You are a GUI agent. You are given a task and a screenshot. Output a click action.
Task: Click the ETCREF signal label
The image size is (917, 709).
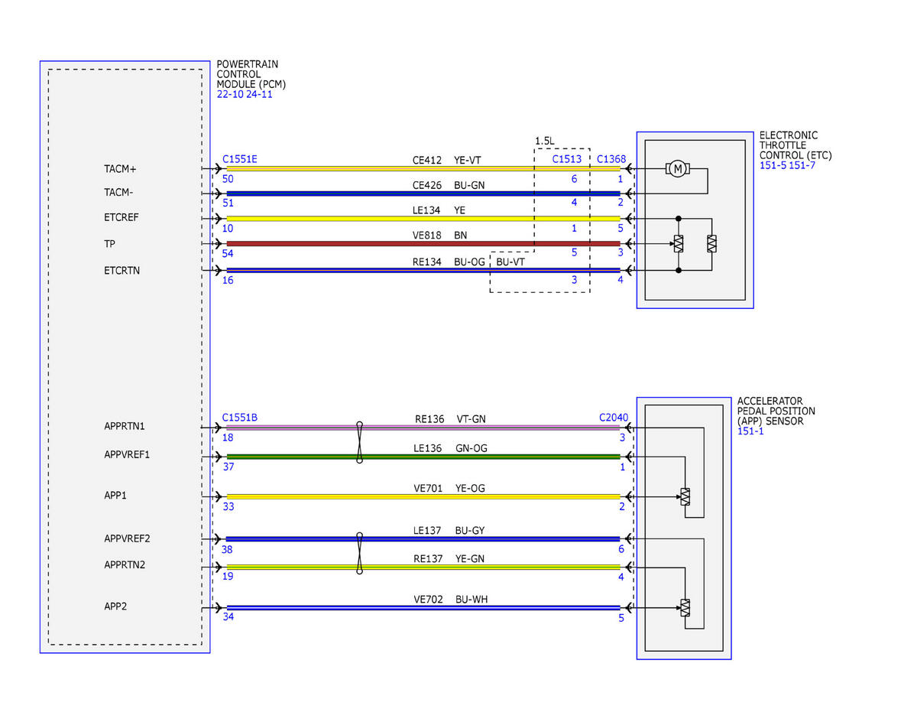pos(122,217)
